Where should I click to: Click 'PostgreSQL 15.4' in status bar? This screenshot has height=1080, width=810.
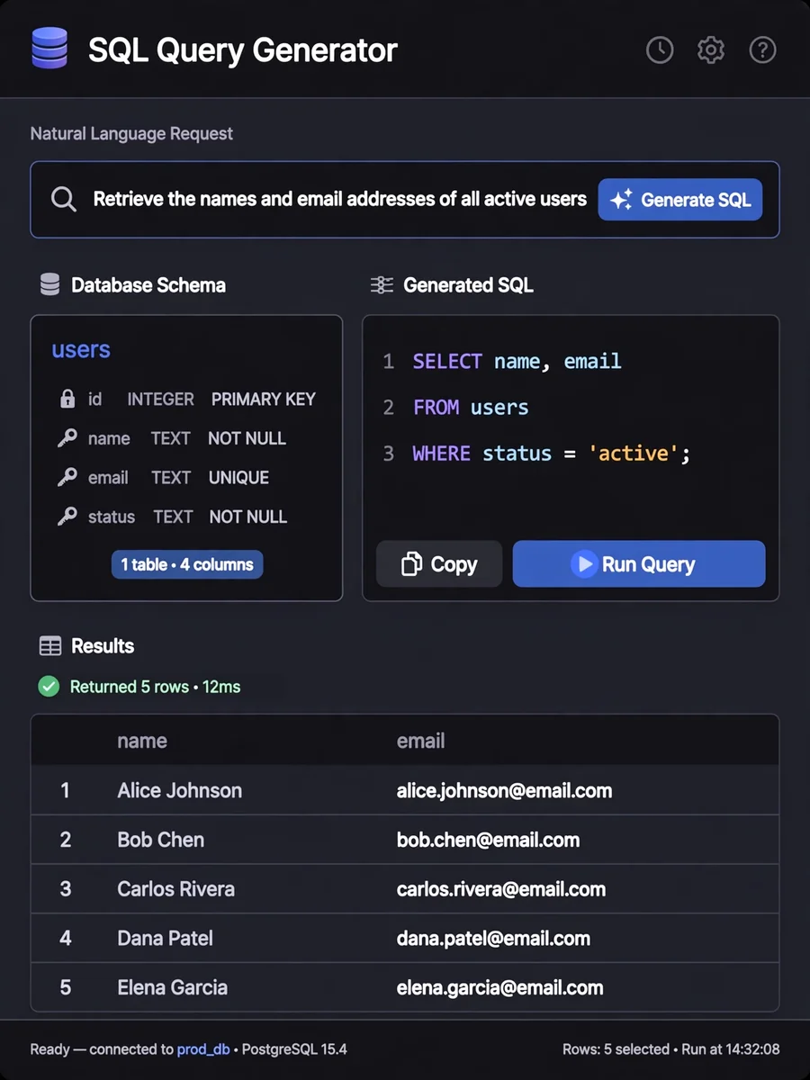295,1049
